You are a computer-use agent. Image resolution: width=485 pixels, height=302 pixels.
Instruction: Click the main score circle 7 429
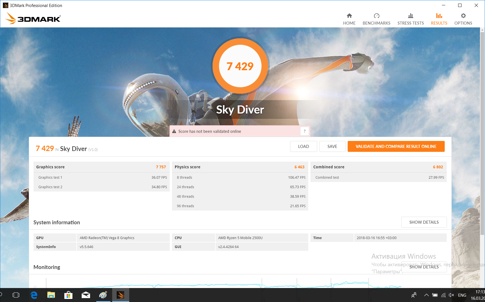coord(240,66)
